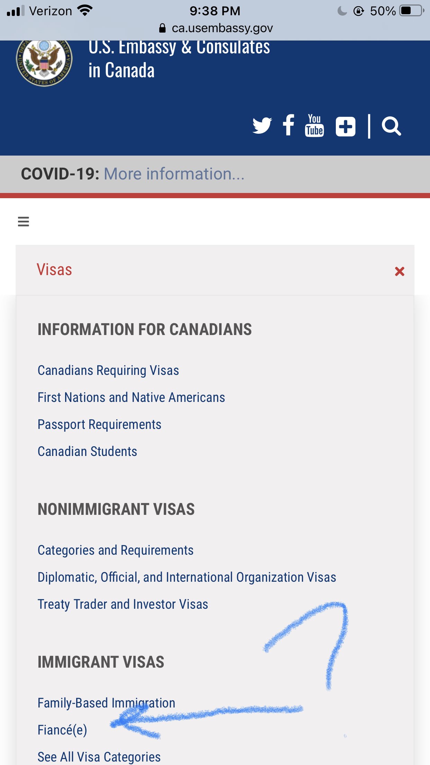Open the YouTube channel icon

[x=314, y=125]
